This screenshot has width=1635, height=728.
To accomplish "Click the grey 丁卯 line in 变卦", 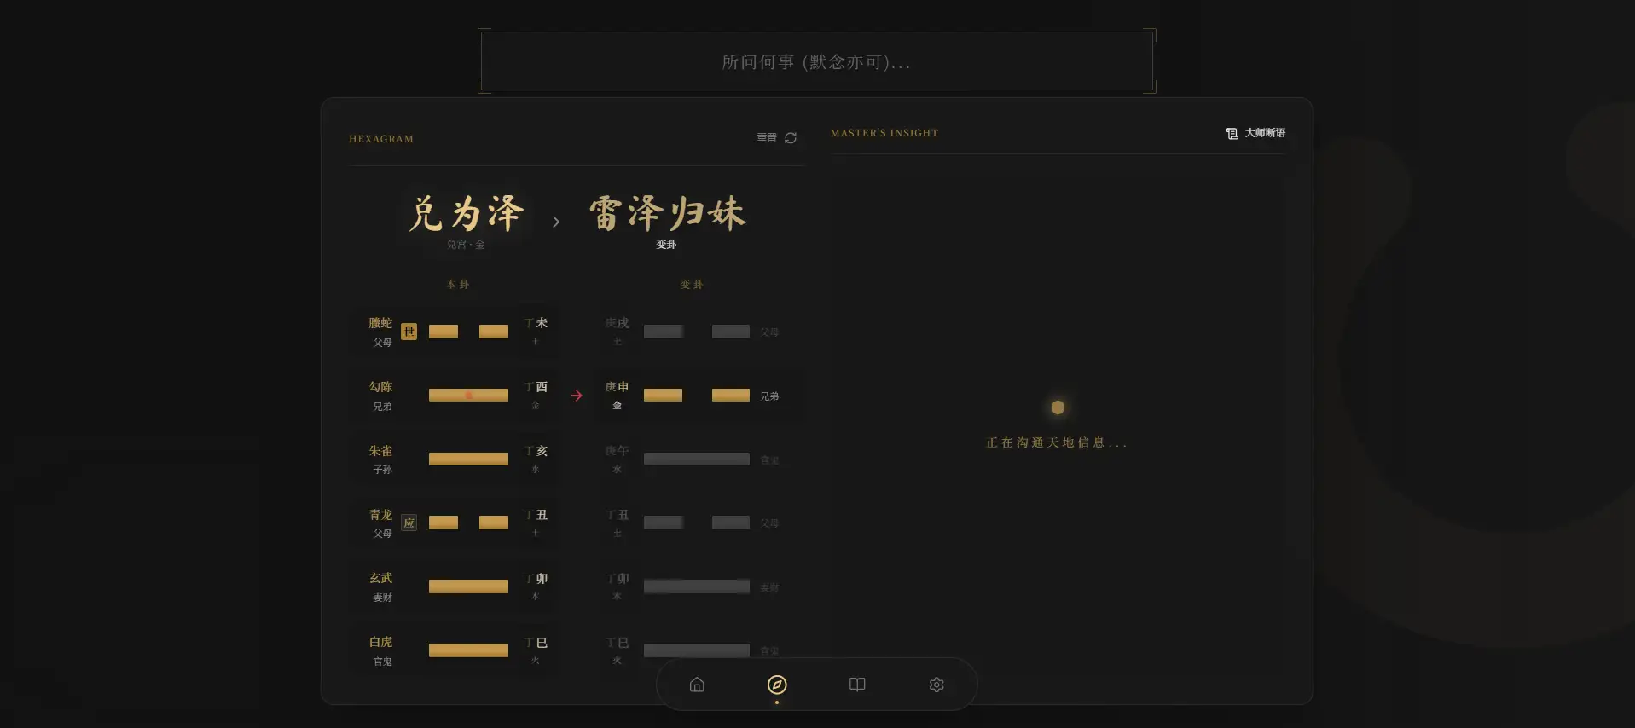I will point(697,586).
